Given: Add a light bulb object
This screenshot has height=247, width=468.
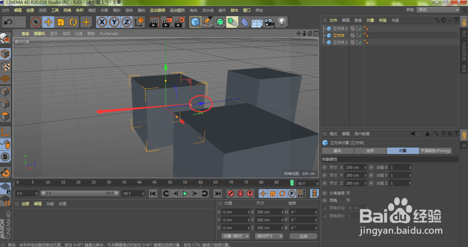Looking at the screenshot, I should (281, 22).
